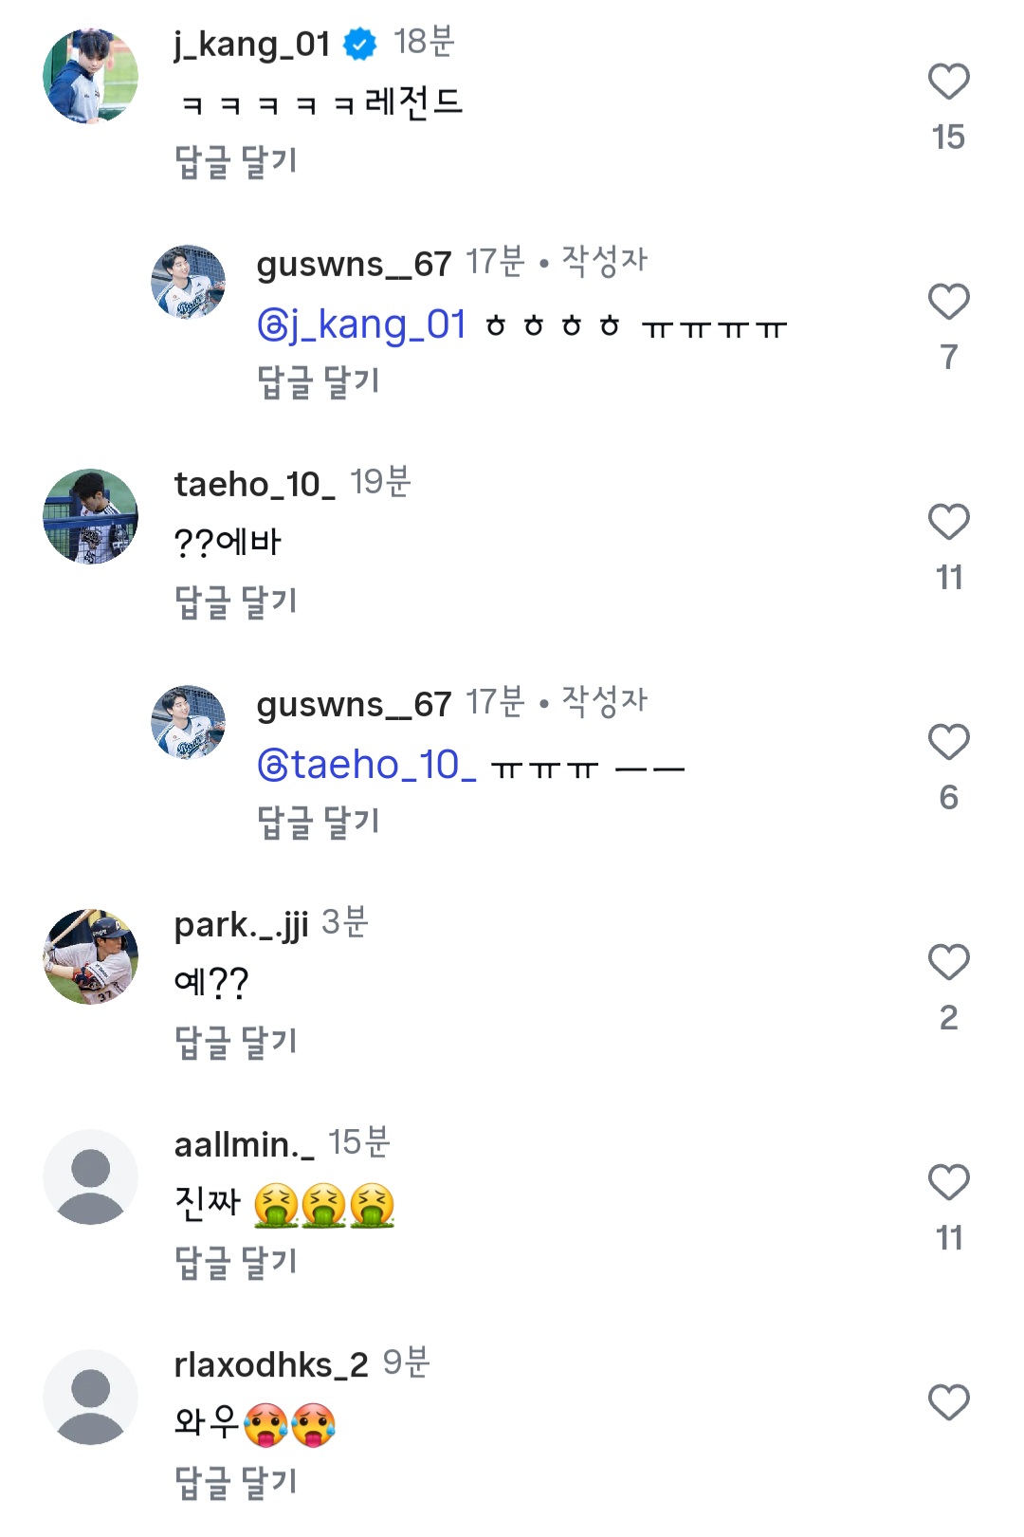Tap rlaxodhks_2's default avatar

tap(91, 1397)
